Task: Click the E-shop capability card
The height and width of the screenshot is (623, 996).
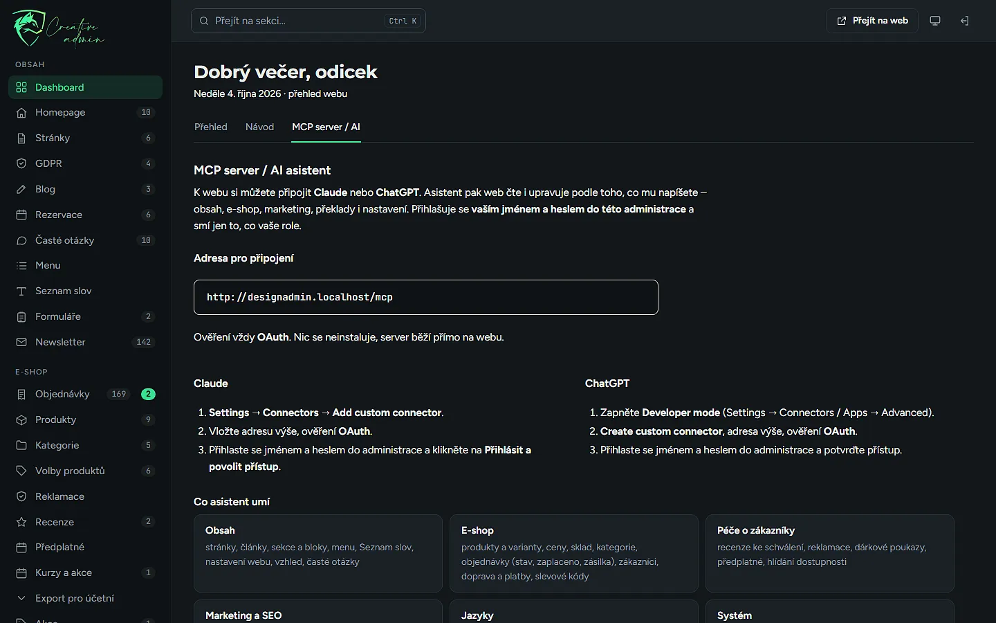Action: [574, 553]
